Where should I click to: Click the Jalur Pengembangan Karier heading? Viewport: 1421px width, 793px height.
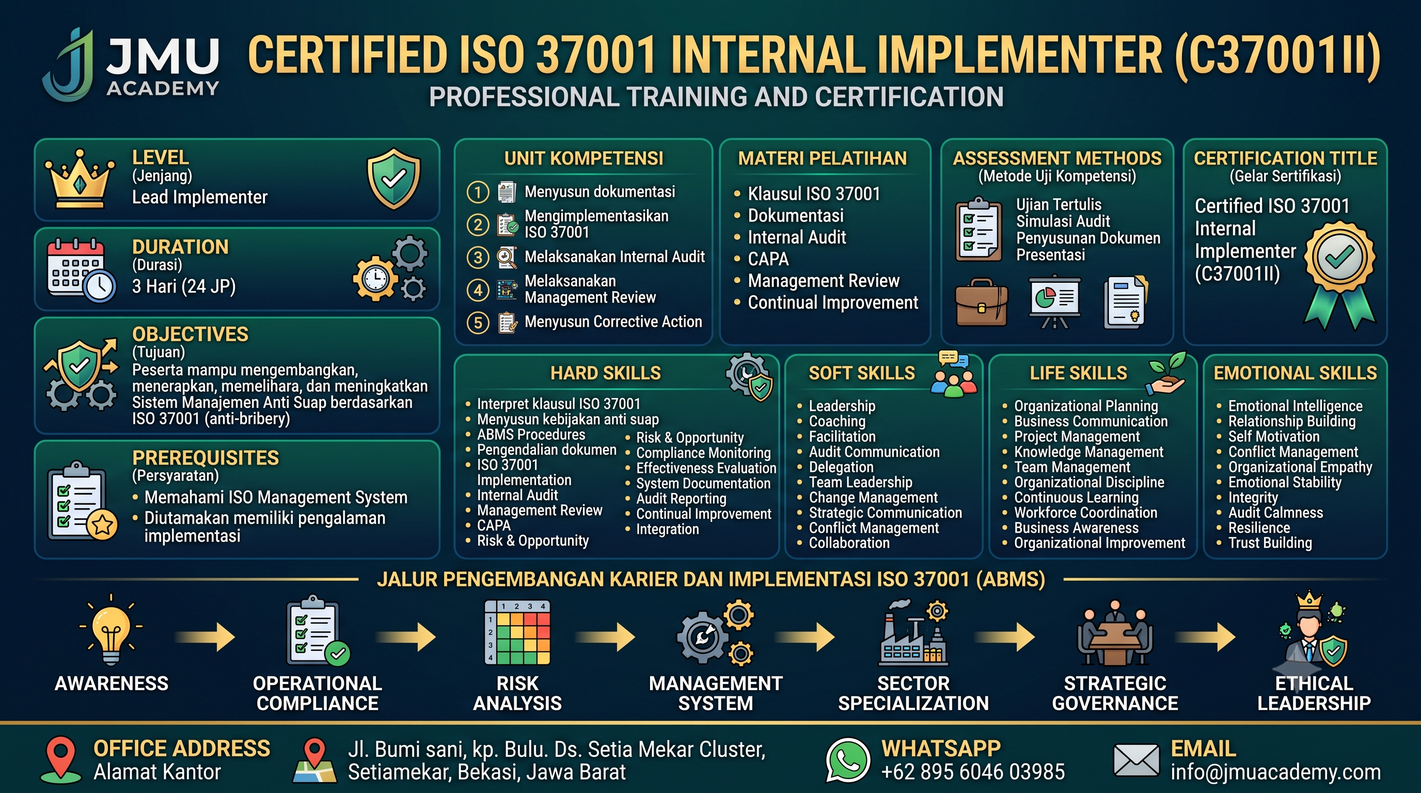710,580
